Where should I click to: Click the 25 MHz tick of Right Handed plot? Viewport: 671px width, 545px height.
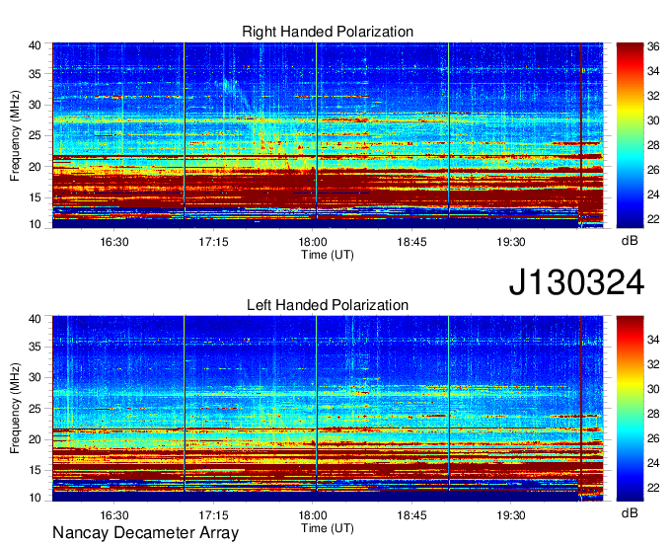(35, 135)
